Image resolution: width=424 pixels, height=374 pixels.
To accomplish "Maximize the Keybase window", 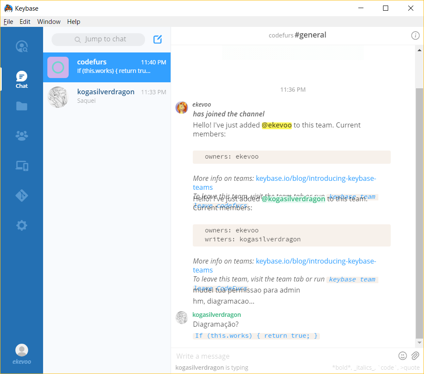I will pos(386,8).
